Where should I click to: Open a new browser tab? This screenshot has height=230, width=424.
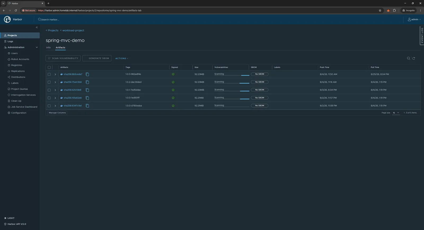(x=48, y=3)
